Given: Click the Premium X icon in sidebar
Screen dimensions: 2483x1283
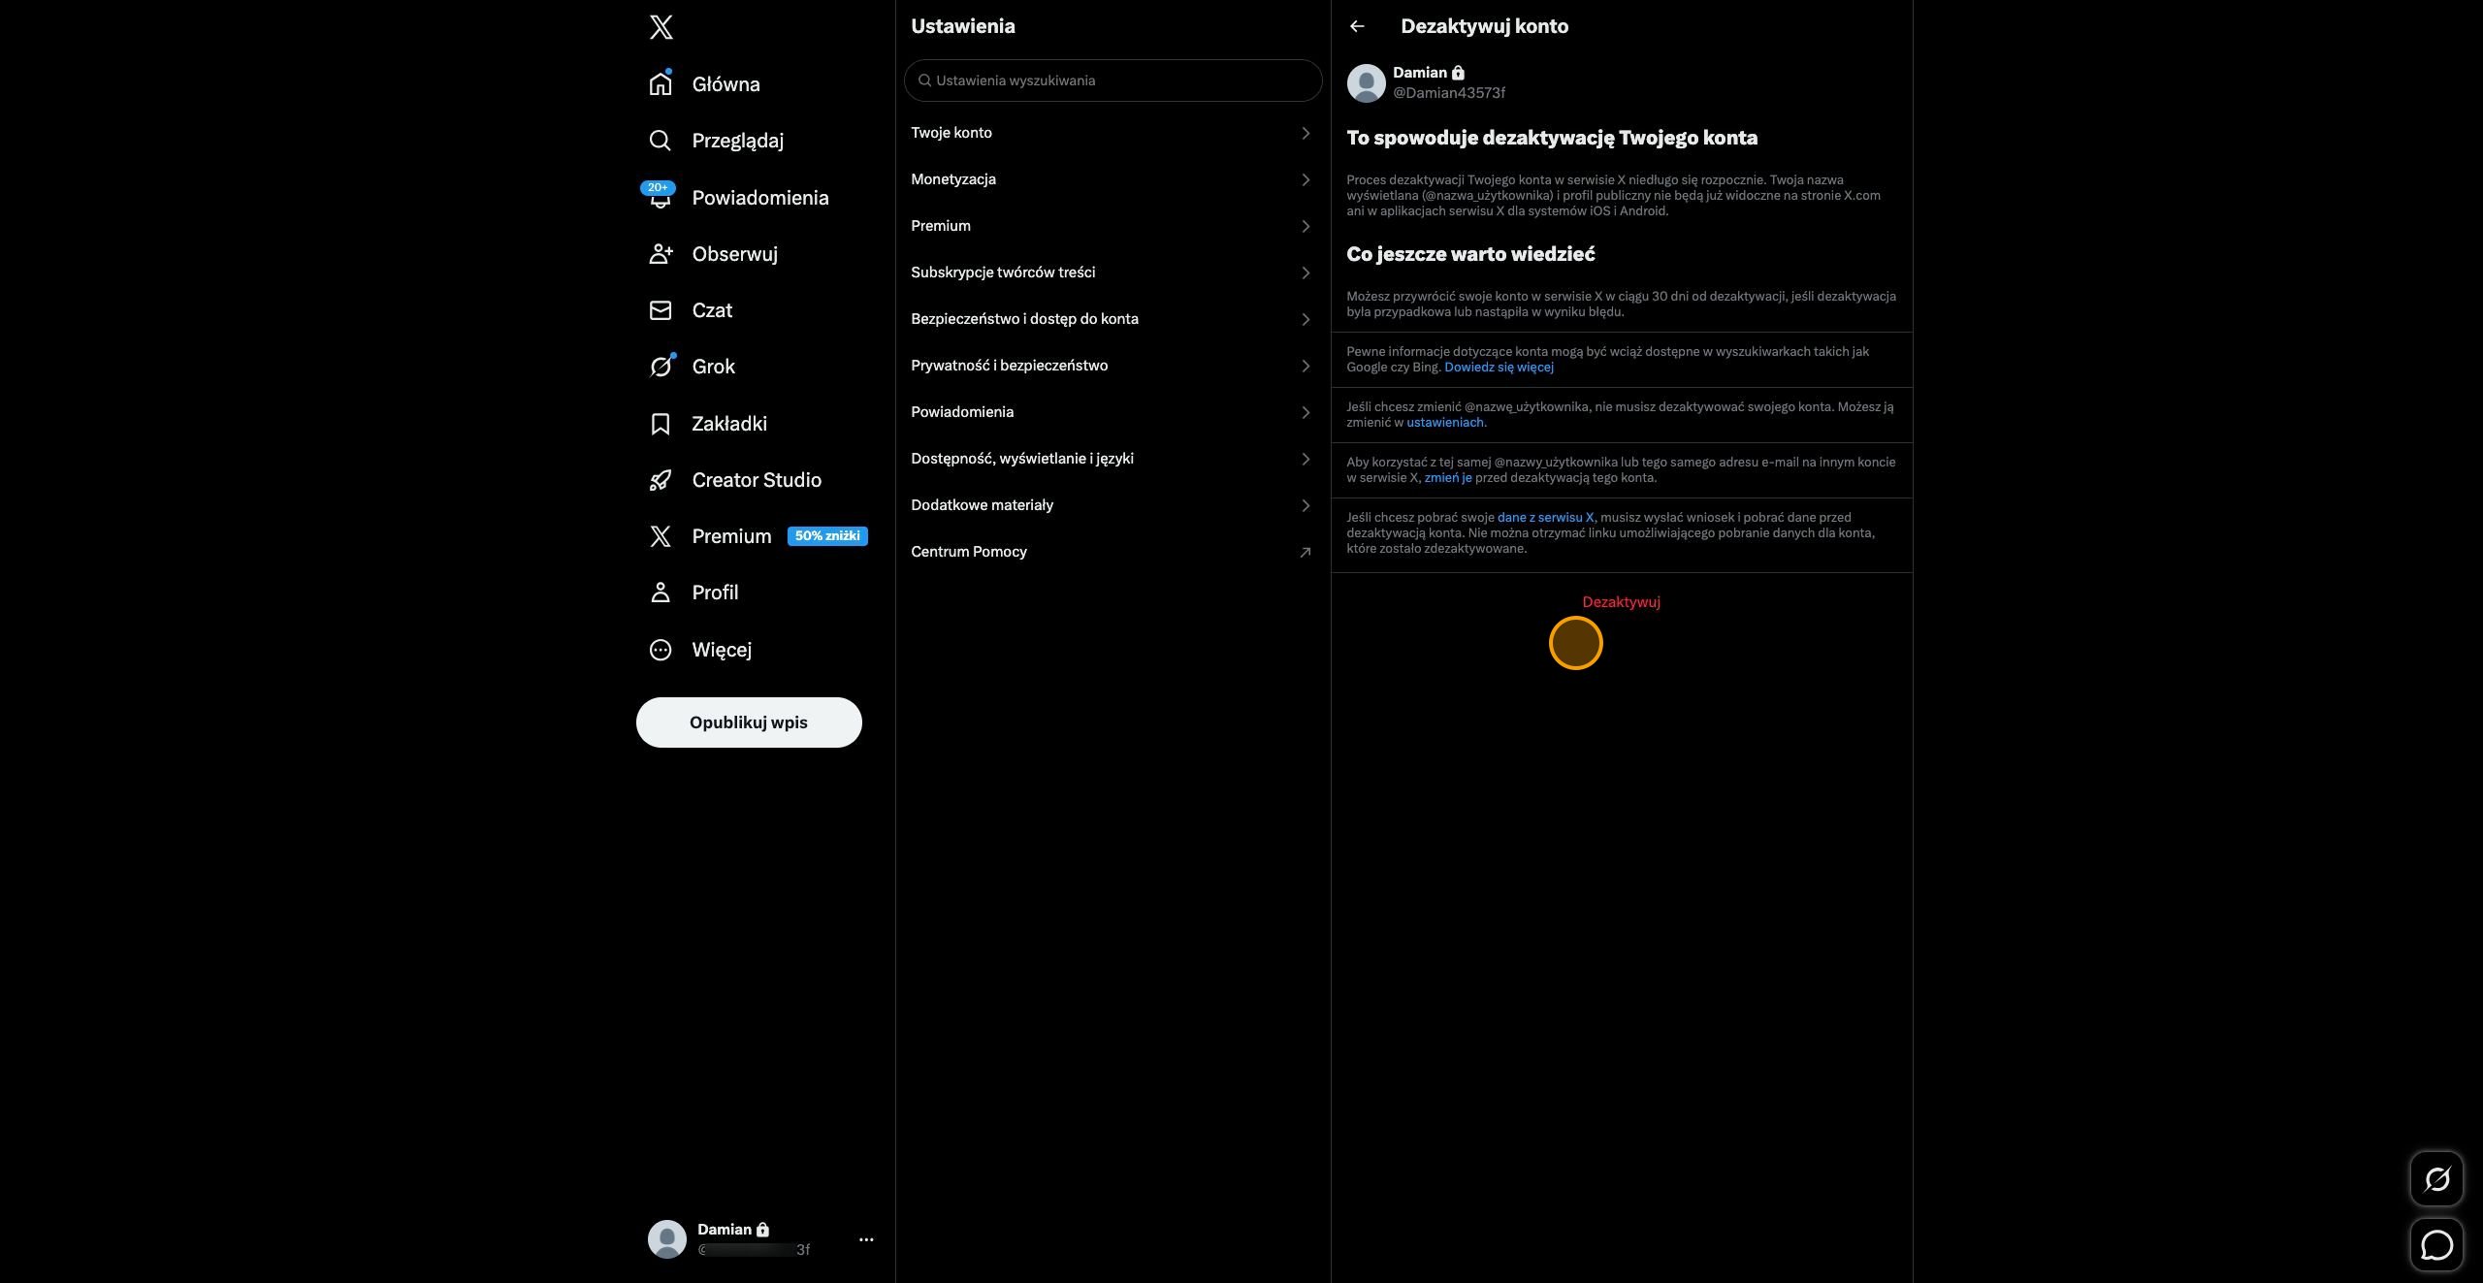Looking at the screenshot, I should [x=661, y=536].
